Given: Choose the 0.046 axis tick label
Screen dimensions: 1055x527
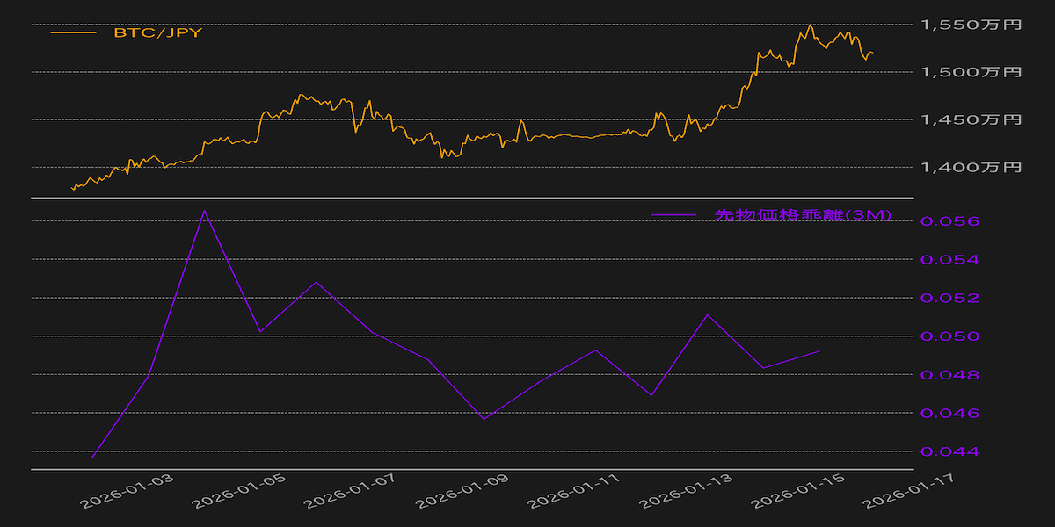Looking at the screenshot, I should pyautogui.click(x=949, y=413).
